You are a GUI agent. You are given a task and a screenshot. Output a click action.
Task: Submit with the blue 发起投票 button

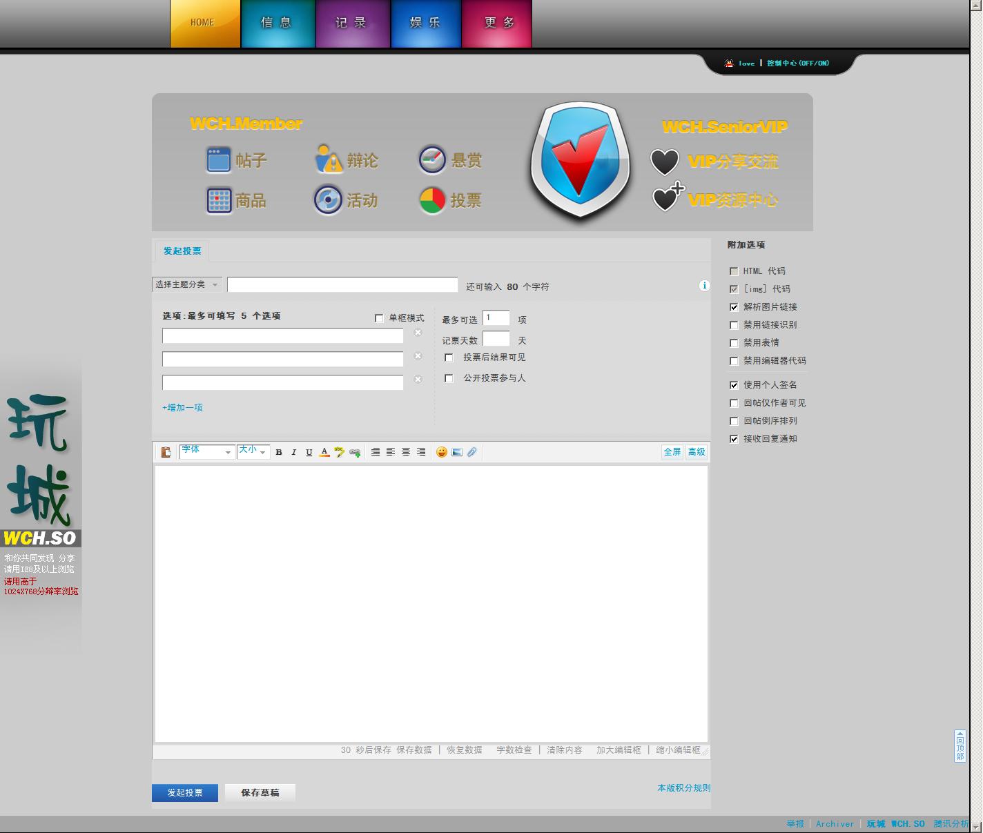click(x=185, y=793)
